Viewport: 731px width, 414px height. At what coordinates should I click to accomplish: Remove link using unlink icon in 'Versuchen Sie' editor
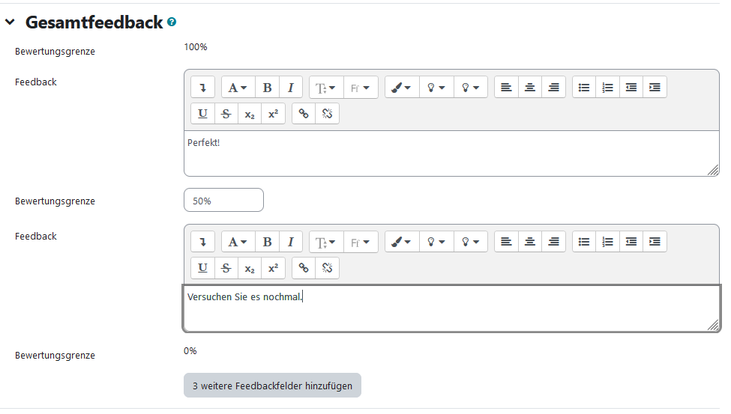[327, 268]
